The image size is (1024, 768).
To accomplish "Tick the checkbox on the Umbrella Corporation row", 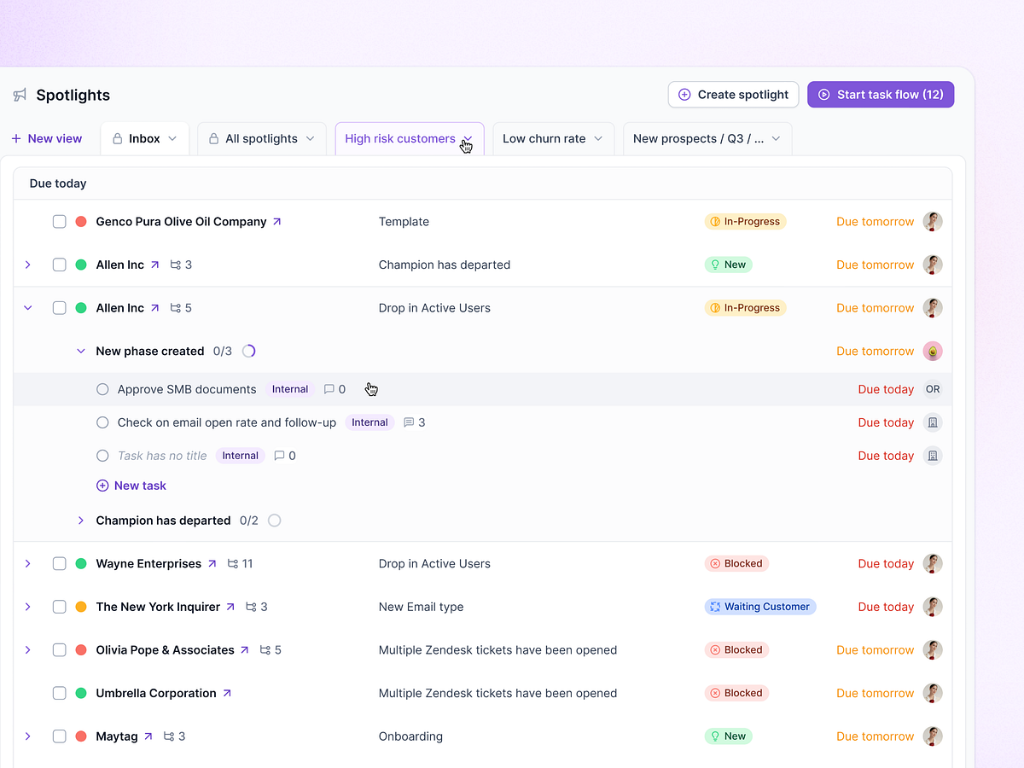I will click(x=59, y=693).
